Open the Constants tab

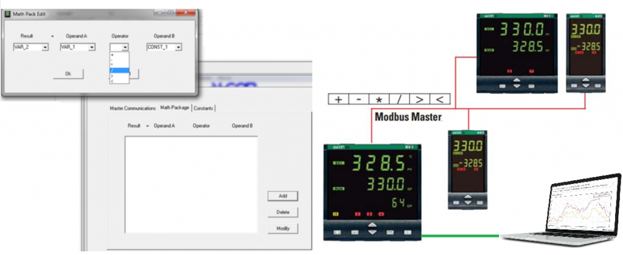pyautogui.click(x=204, y=108)
